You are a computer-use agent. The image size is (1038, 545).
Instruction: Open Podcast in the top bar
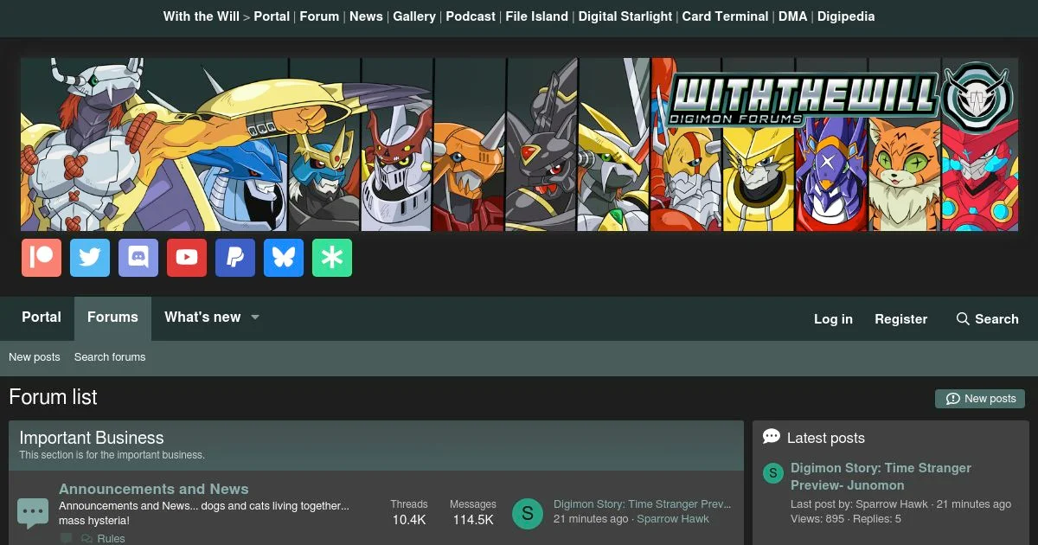click(471, 16)
